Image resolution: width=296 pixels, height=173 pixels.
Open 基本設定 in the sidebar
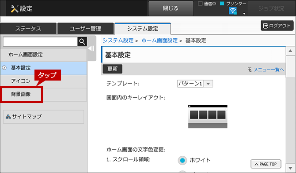click(44, 68)
